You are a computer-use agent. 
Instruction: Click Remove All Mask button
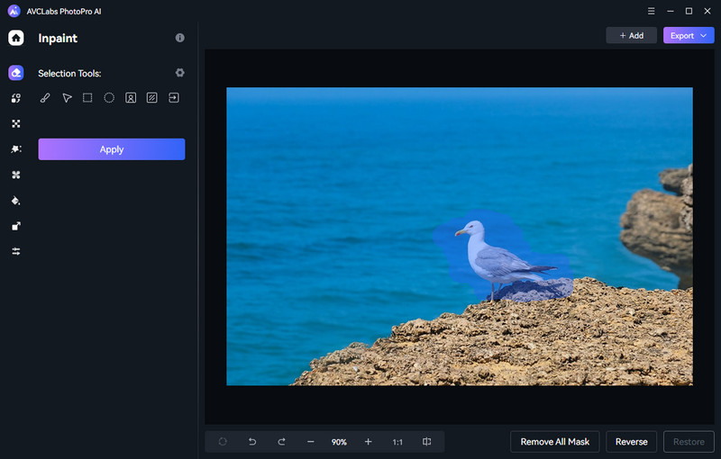[x=555, y=442]
